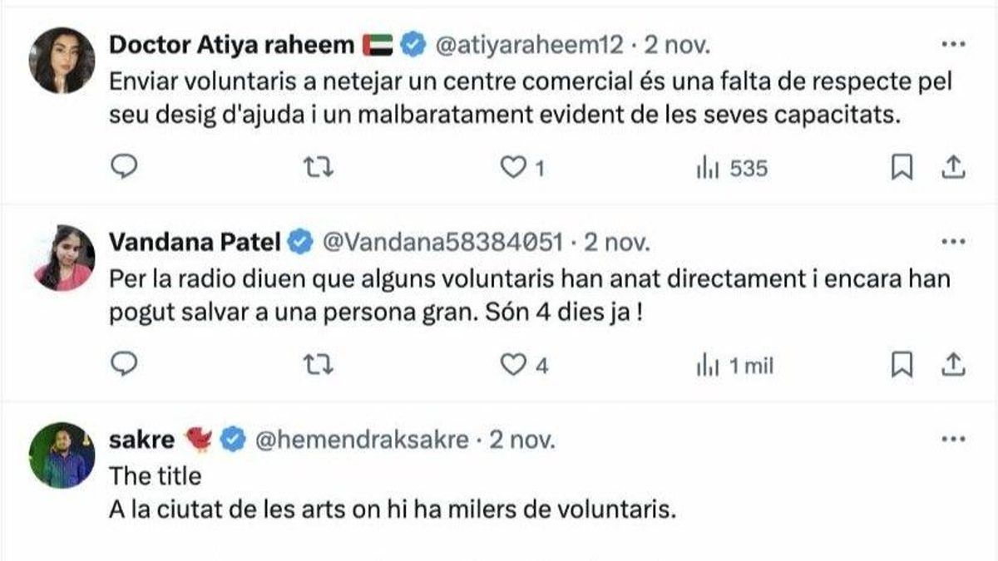The width and height of the screenshot is (998, 561).
Task: Like Vandana Patel's tweet with 4 likes
Action: coord(516,365)
